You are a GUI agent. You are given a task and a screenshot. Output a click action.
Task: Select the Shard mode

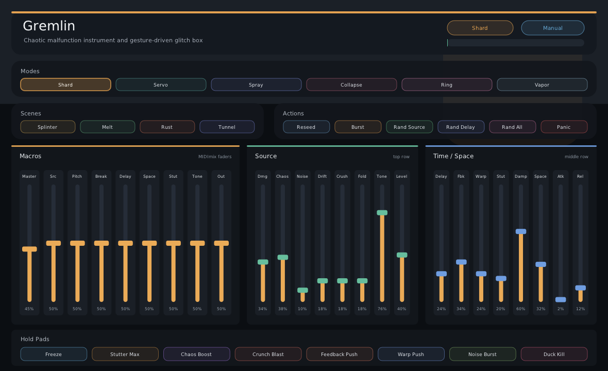pyautogui.click(x=65, y=85)
